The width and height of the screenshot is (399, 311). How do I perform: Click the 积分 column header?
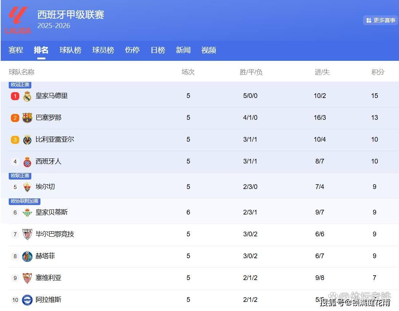[378, 72]
